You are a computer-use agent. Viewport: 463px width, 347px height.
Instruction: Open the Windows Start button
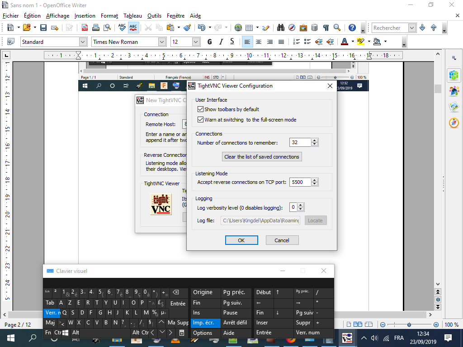click(x=11, y=338)
